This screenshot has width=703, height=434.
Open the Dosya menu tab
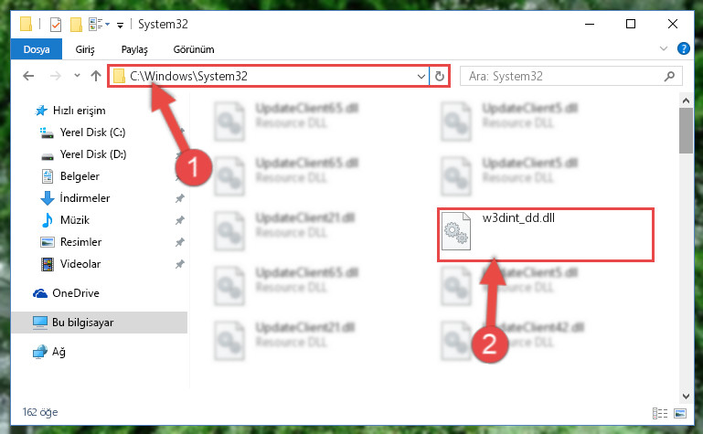pos(37,49)
